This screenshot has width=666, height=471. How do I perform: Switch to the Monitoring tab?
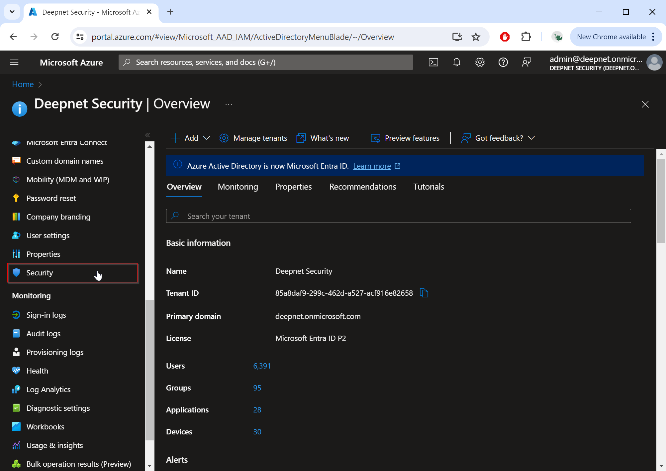click(238, 187)
